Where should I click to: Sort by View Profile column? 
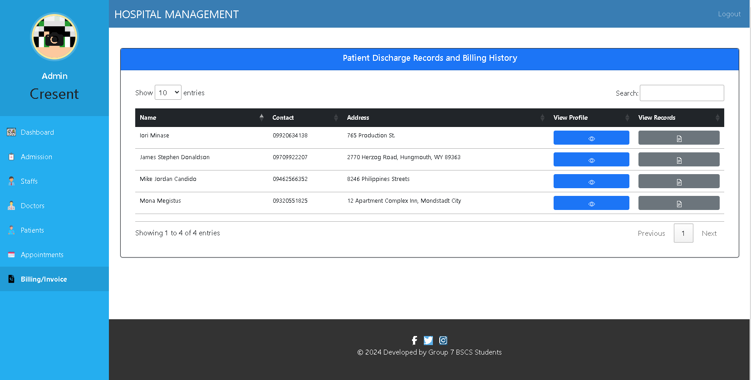click(591, 117)
